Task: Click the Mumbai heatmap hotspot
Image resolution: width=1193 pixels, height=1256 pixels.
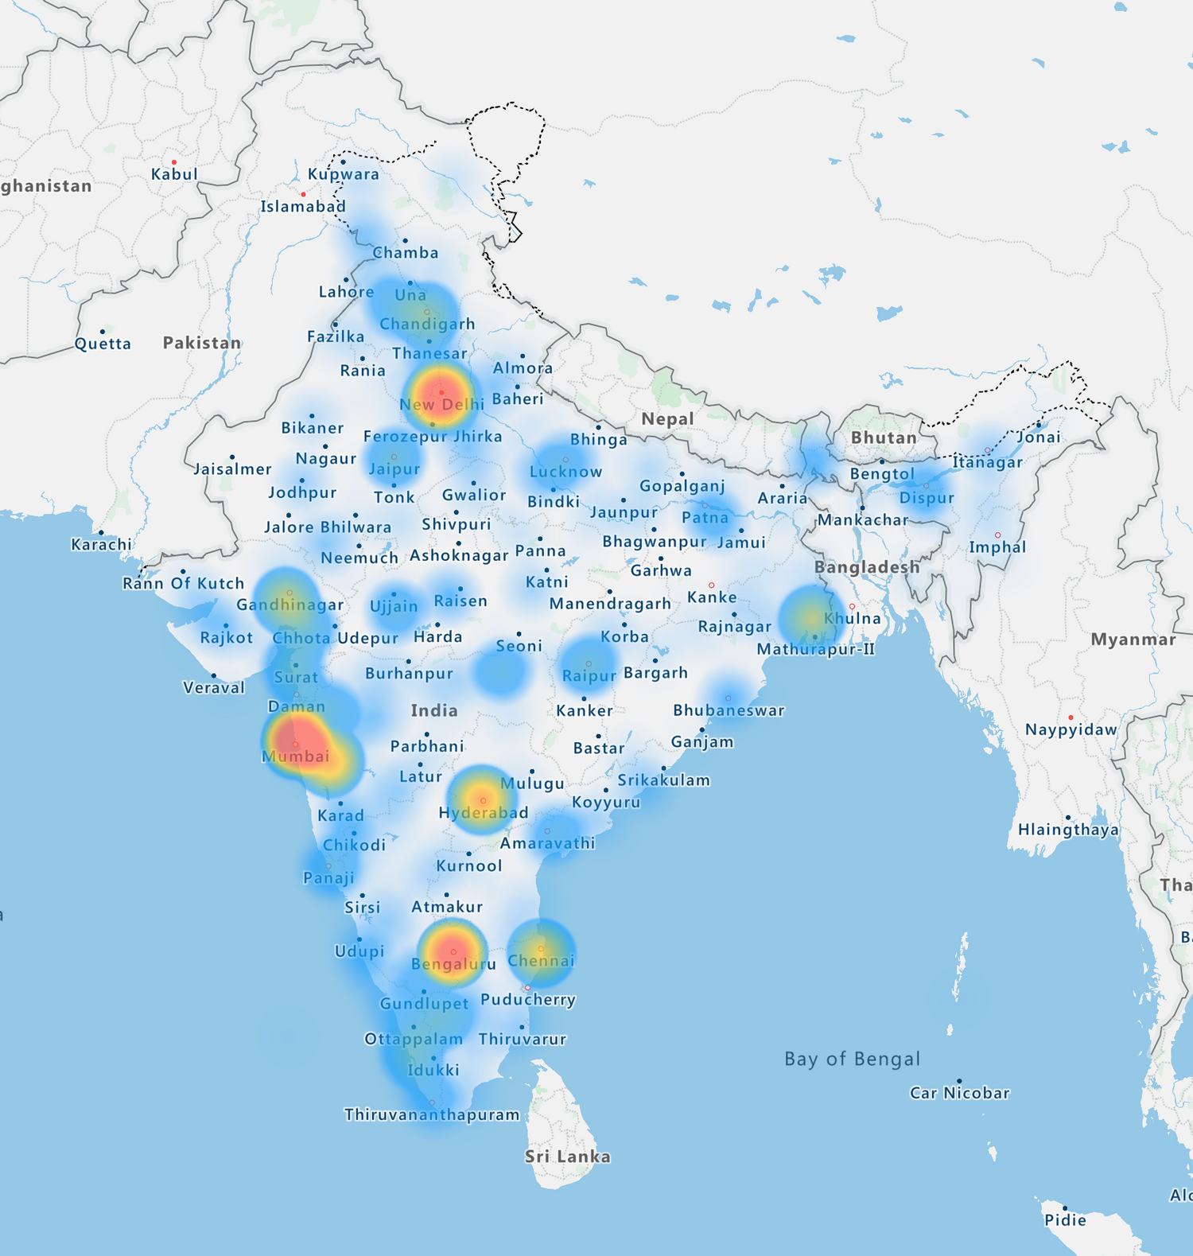Action: point(297,741)
